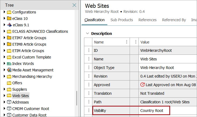This screenshot has width=197, height=117.
Task: Expand the Merchandising Hierarchy node
Action: [x=4, y=76]
